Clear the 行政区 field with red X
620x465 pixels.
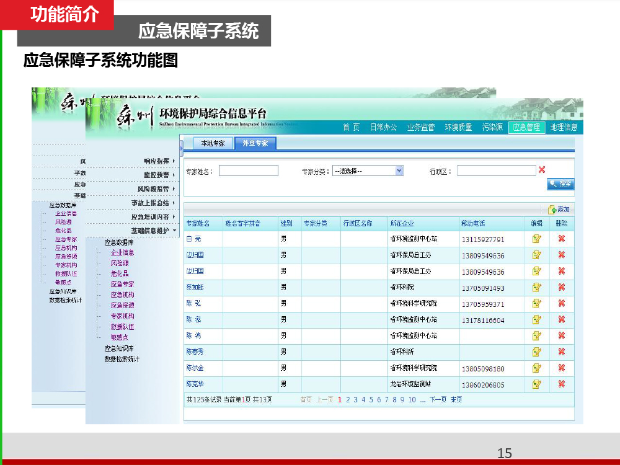click(542, 170)
